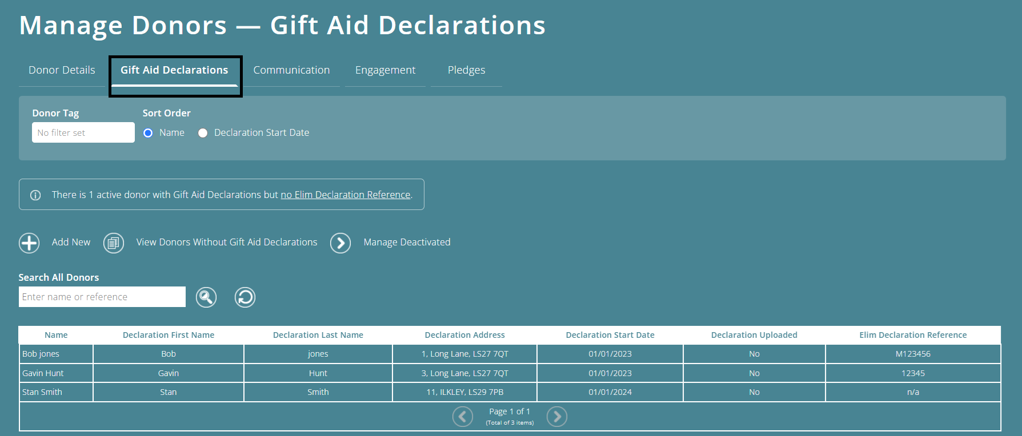Go to the Pledges tab
1022x436 pixels.
467,70
